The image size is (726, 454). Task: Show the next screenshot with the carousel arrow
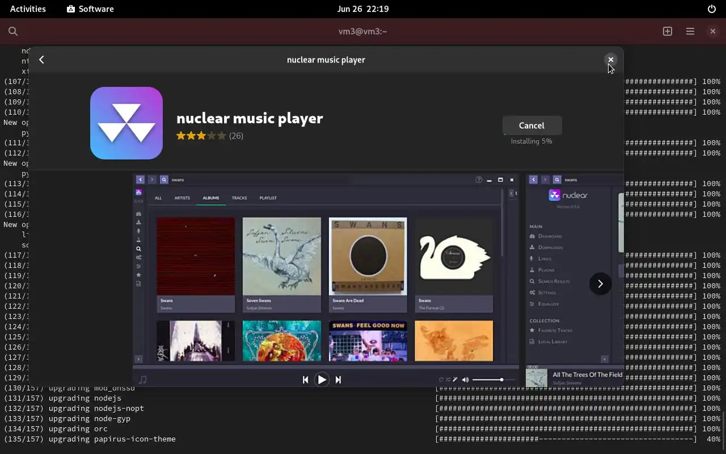(x=600, y=284)
